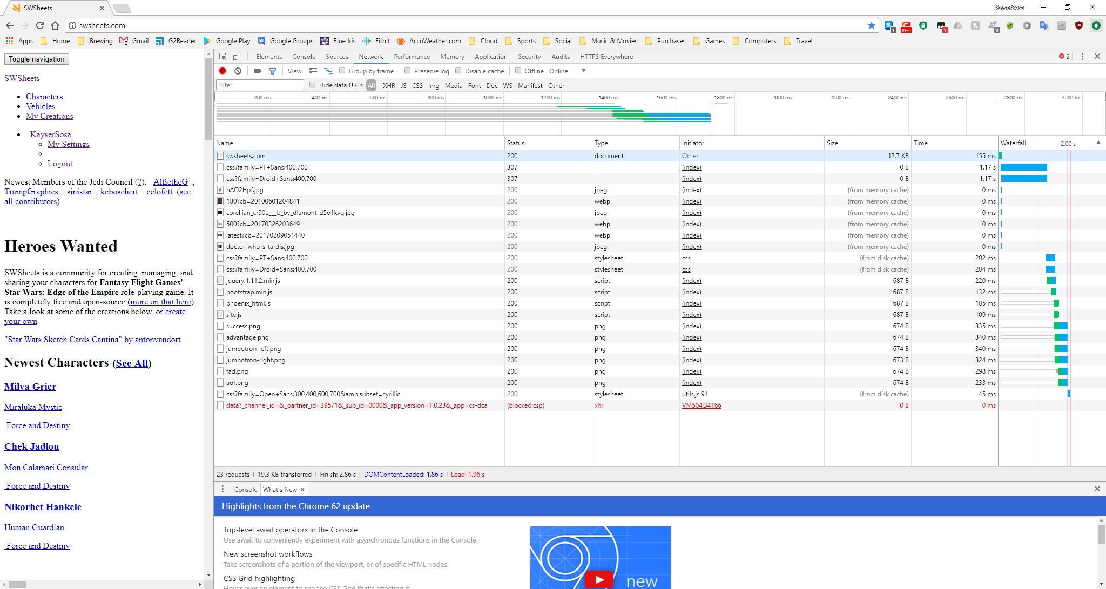Enable the Disable cache checkbox
The image size is (1106, 589).
(458, 71)
